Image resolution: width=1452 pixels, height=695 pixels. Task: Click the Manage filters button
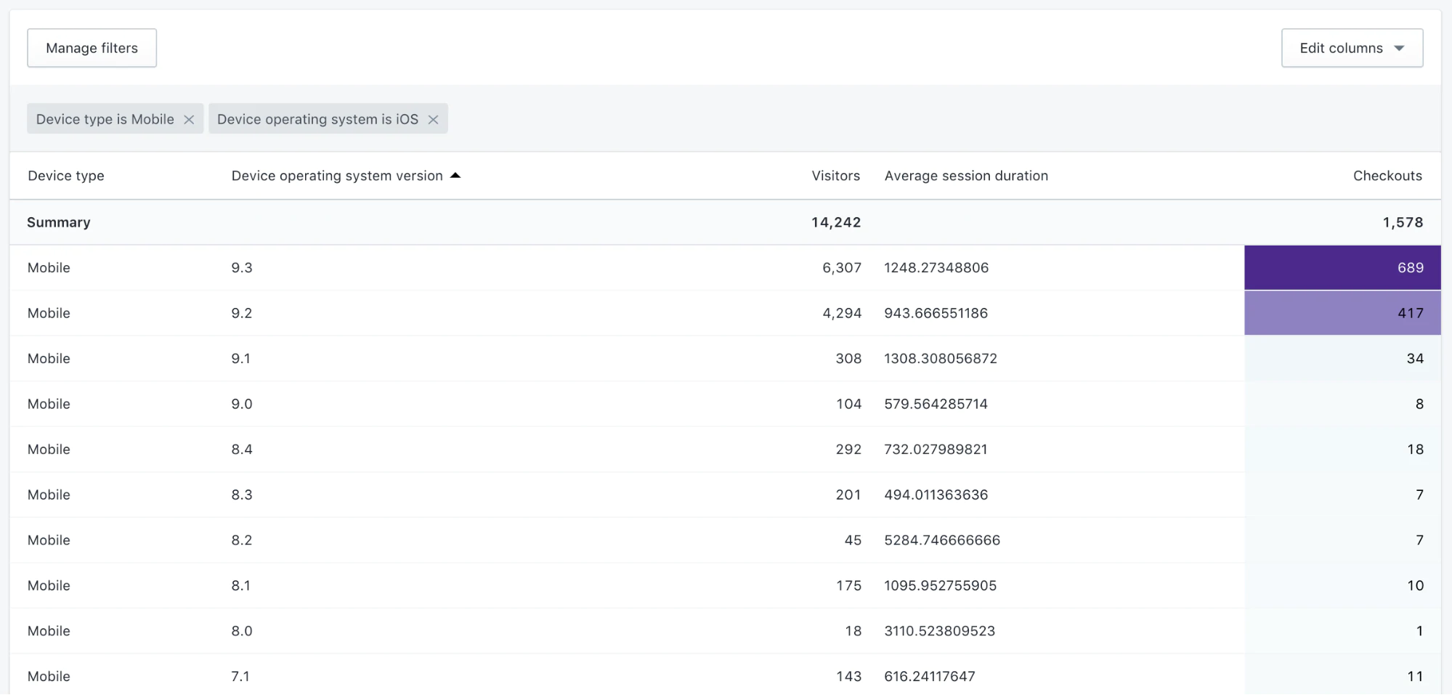pos(92,48)
